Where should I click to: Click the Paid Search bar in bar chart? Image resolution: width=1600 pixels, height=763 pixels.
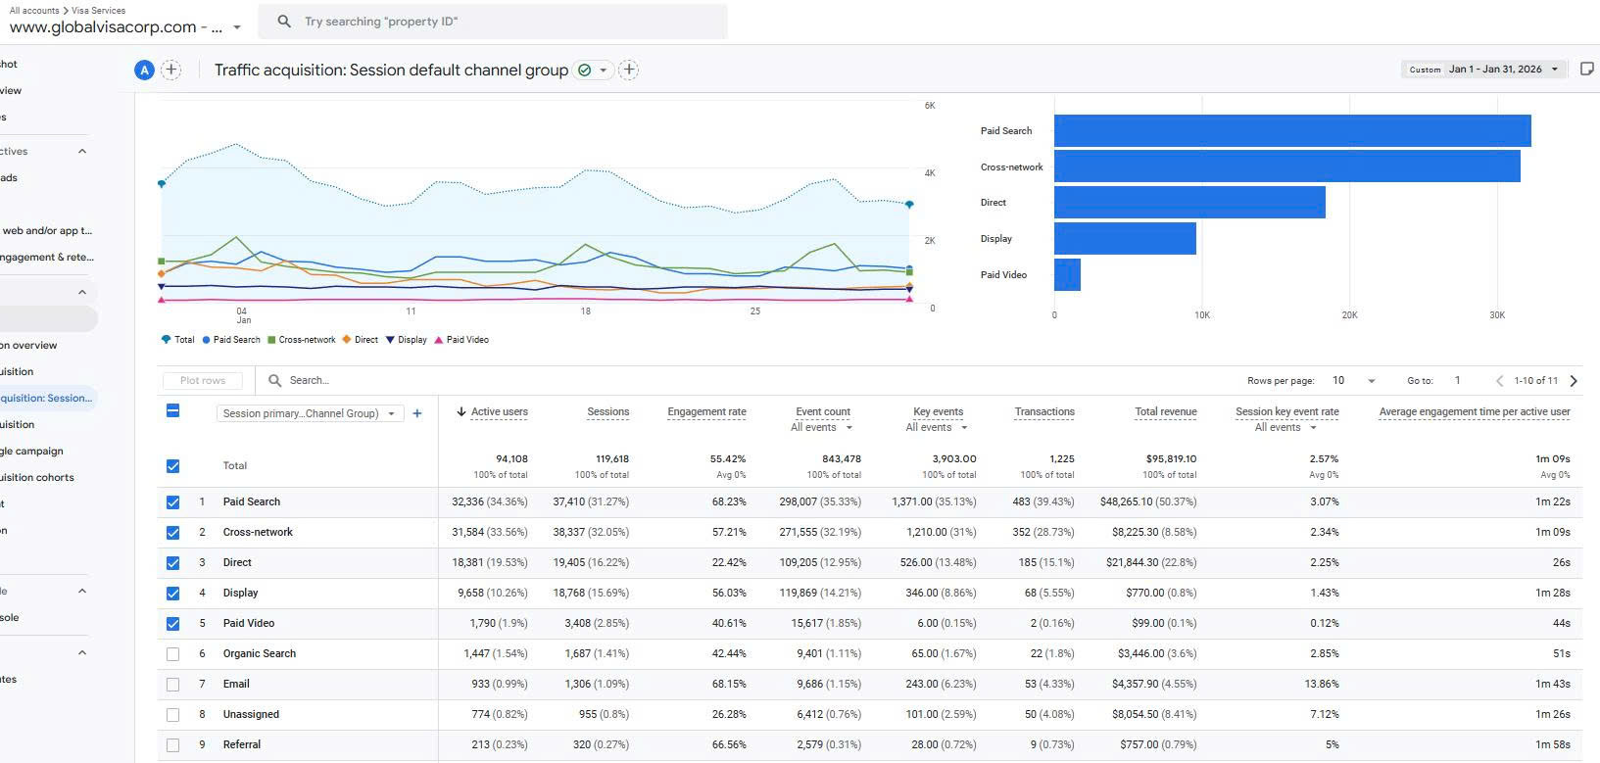(1291, 131)
